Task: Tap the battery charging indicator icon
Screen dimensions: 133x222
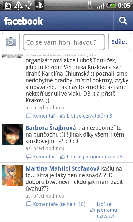Action: 111,6
